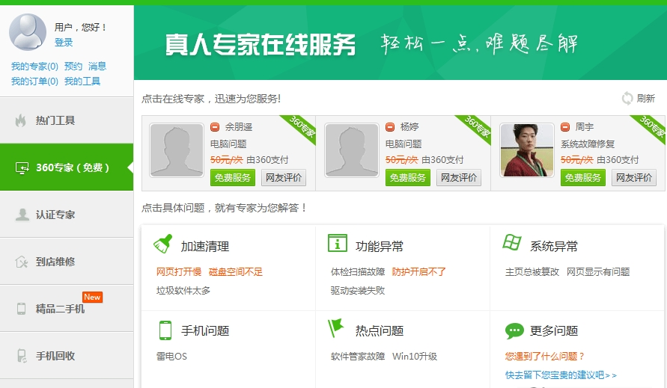
Task: Click 网友评价 button for expert 杨婷
Action: [458, 178]
